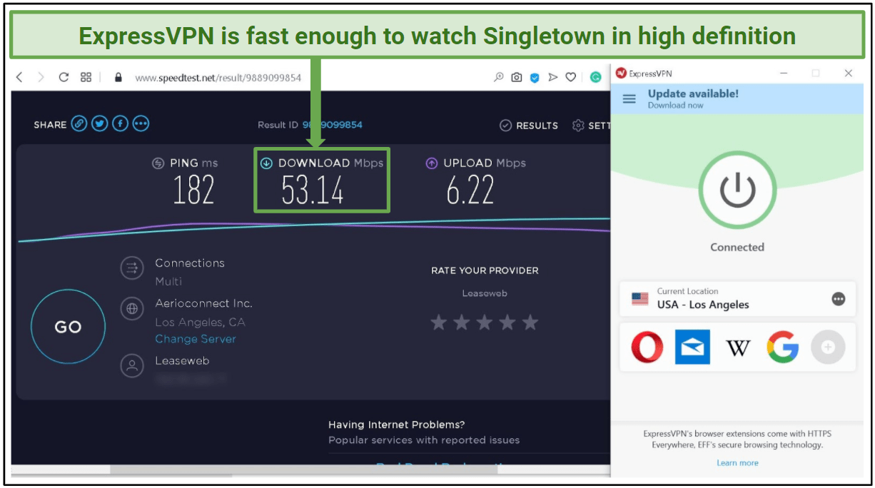The height and width of the screenshot is (488, 875).
Task: Select the 6.22 upload value
Action: (470, 190)
